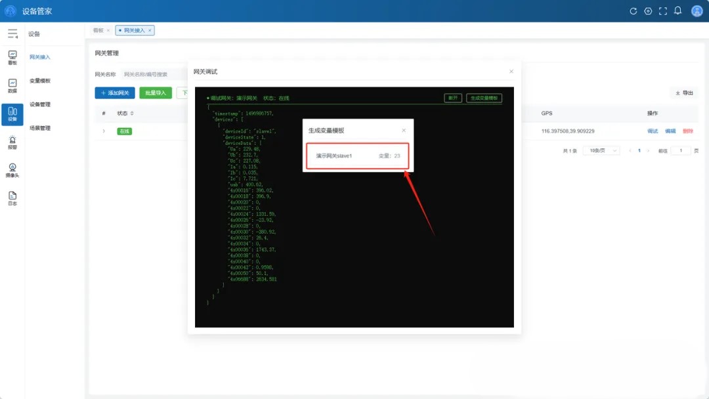This screenshot has width=709, height=399.
Task: Click the 设备管家 logo icon
Action: 10,11
